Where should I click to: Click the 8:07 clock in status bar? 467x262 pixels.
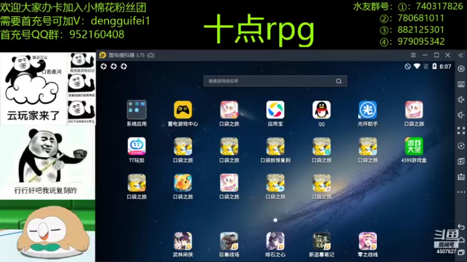[x=445, y=66]
